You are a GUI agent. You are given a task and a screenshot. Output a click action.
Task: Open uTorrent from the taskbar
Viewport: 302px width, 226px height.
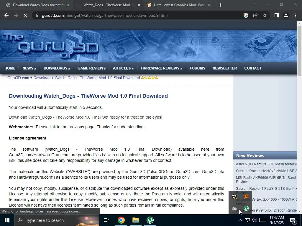(150, 220)
